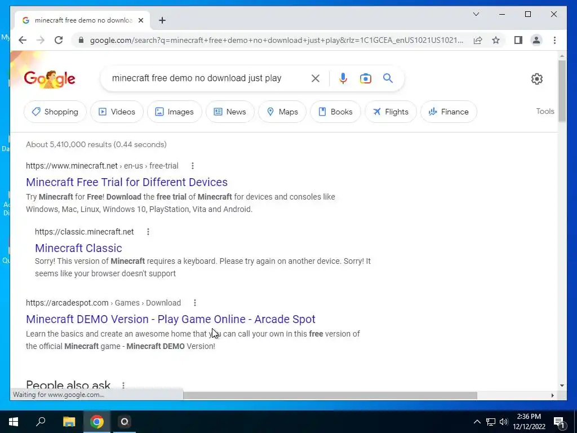The height and width of the screenshot is (433, 577).
Task: Open Chrome's three-dot menu
Action: click(x=554, y=40)
